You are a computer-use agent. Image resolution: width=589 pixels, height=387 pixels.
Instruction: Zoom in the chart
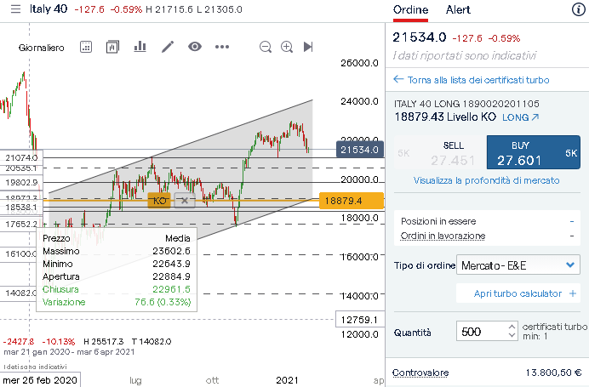pyautogui.click(x=287, y=47)
